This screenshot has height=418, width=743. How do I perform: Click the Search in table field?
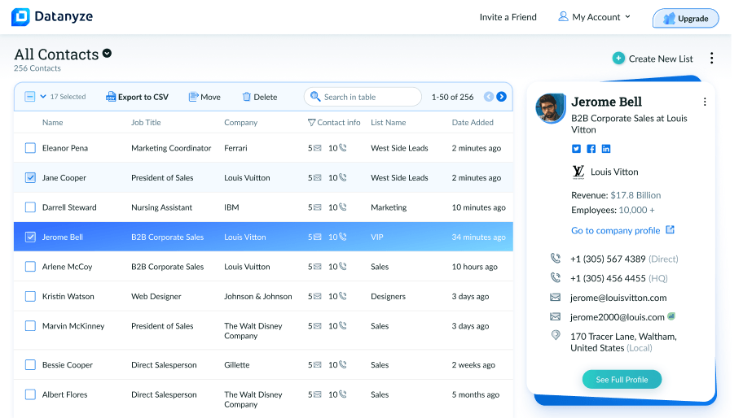(363, 97)
